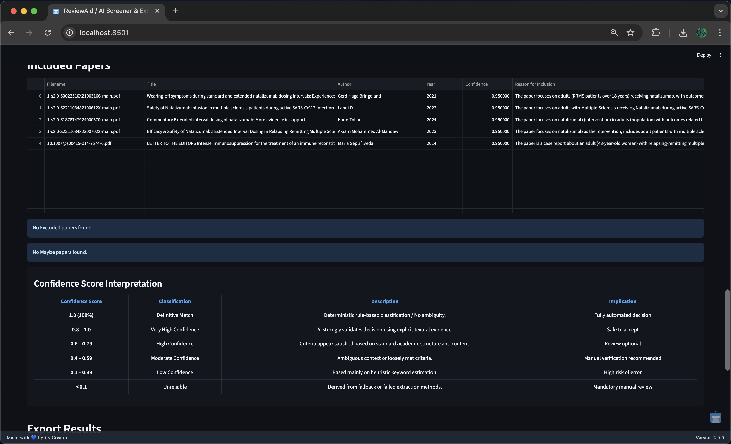Click the forward navigation arrow
Image resolution: width=731 pixels, height=444 pixels.
tap(29, 33)
